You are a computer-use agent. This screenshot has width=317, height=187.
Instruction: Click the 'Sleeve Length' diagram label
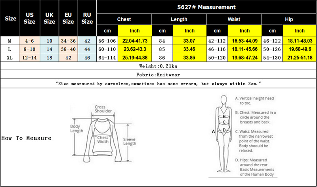click(x=130, y=142)
